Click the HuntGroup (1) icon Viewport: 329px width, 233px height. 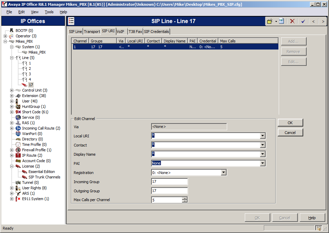[x=18, y=106]
